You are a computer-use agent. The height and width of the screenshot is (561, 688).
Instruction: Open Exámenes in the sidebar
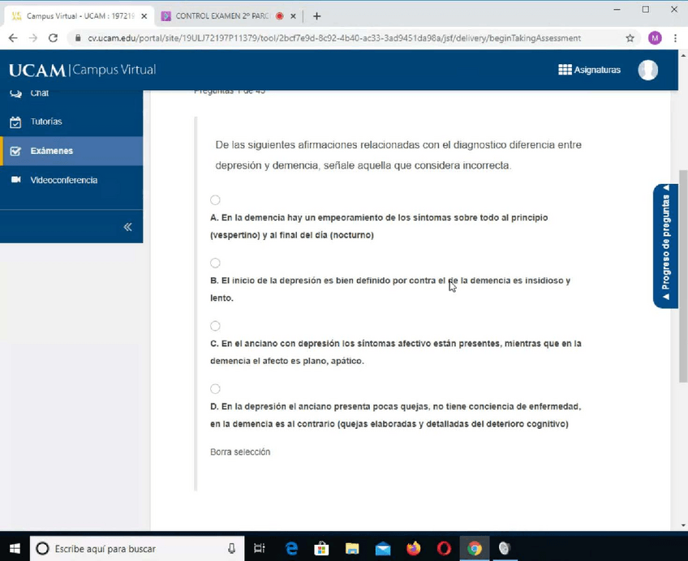click(x=71, y=151)
